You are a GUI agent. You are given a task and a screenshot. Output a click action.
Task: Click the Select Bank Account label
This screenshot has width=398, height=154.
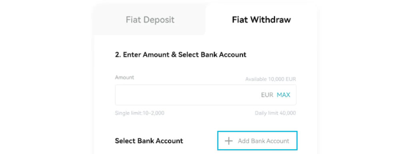149,141
